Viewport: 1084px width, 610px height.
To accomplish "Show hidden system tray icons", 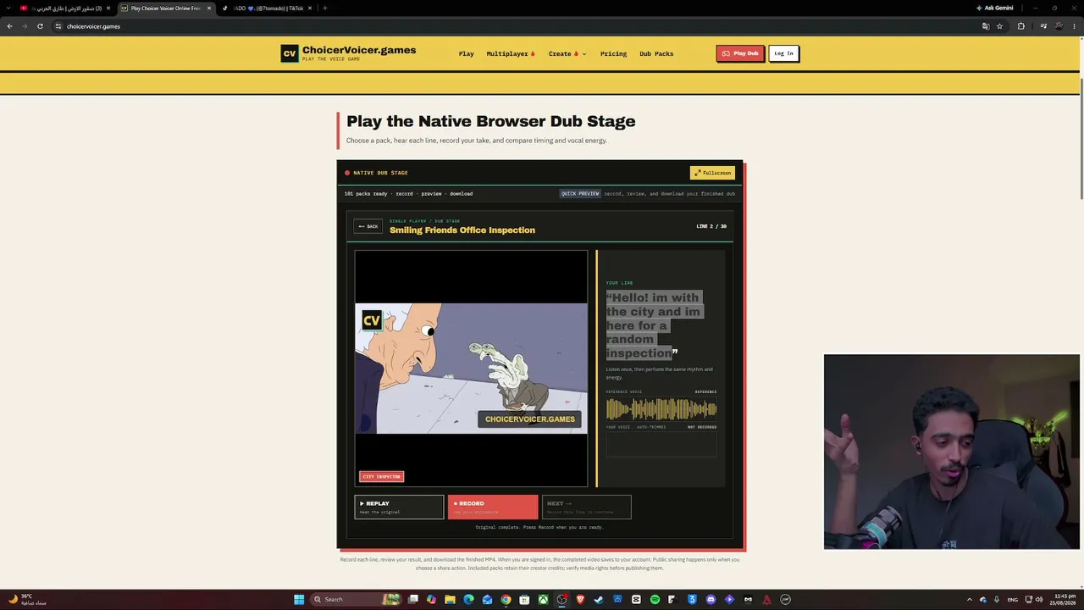I will pyautogui.click(x=970, y=600).
